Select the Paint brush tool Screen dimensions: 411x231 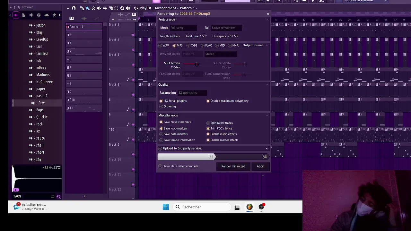[87, 8]
